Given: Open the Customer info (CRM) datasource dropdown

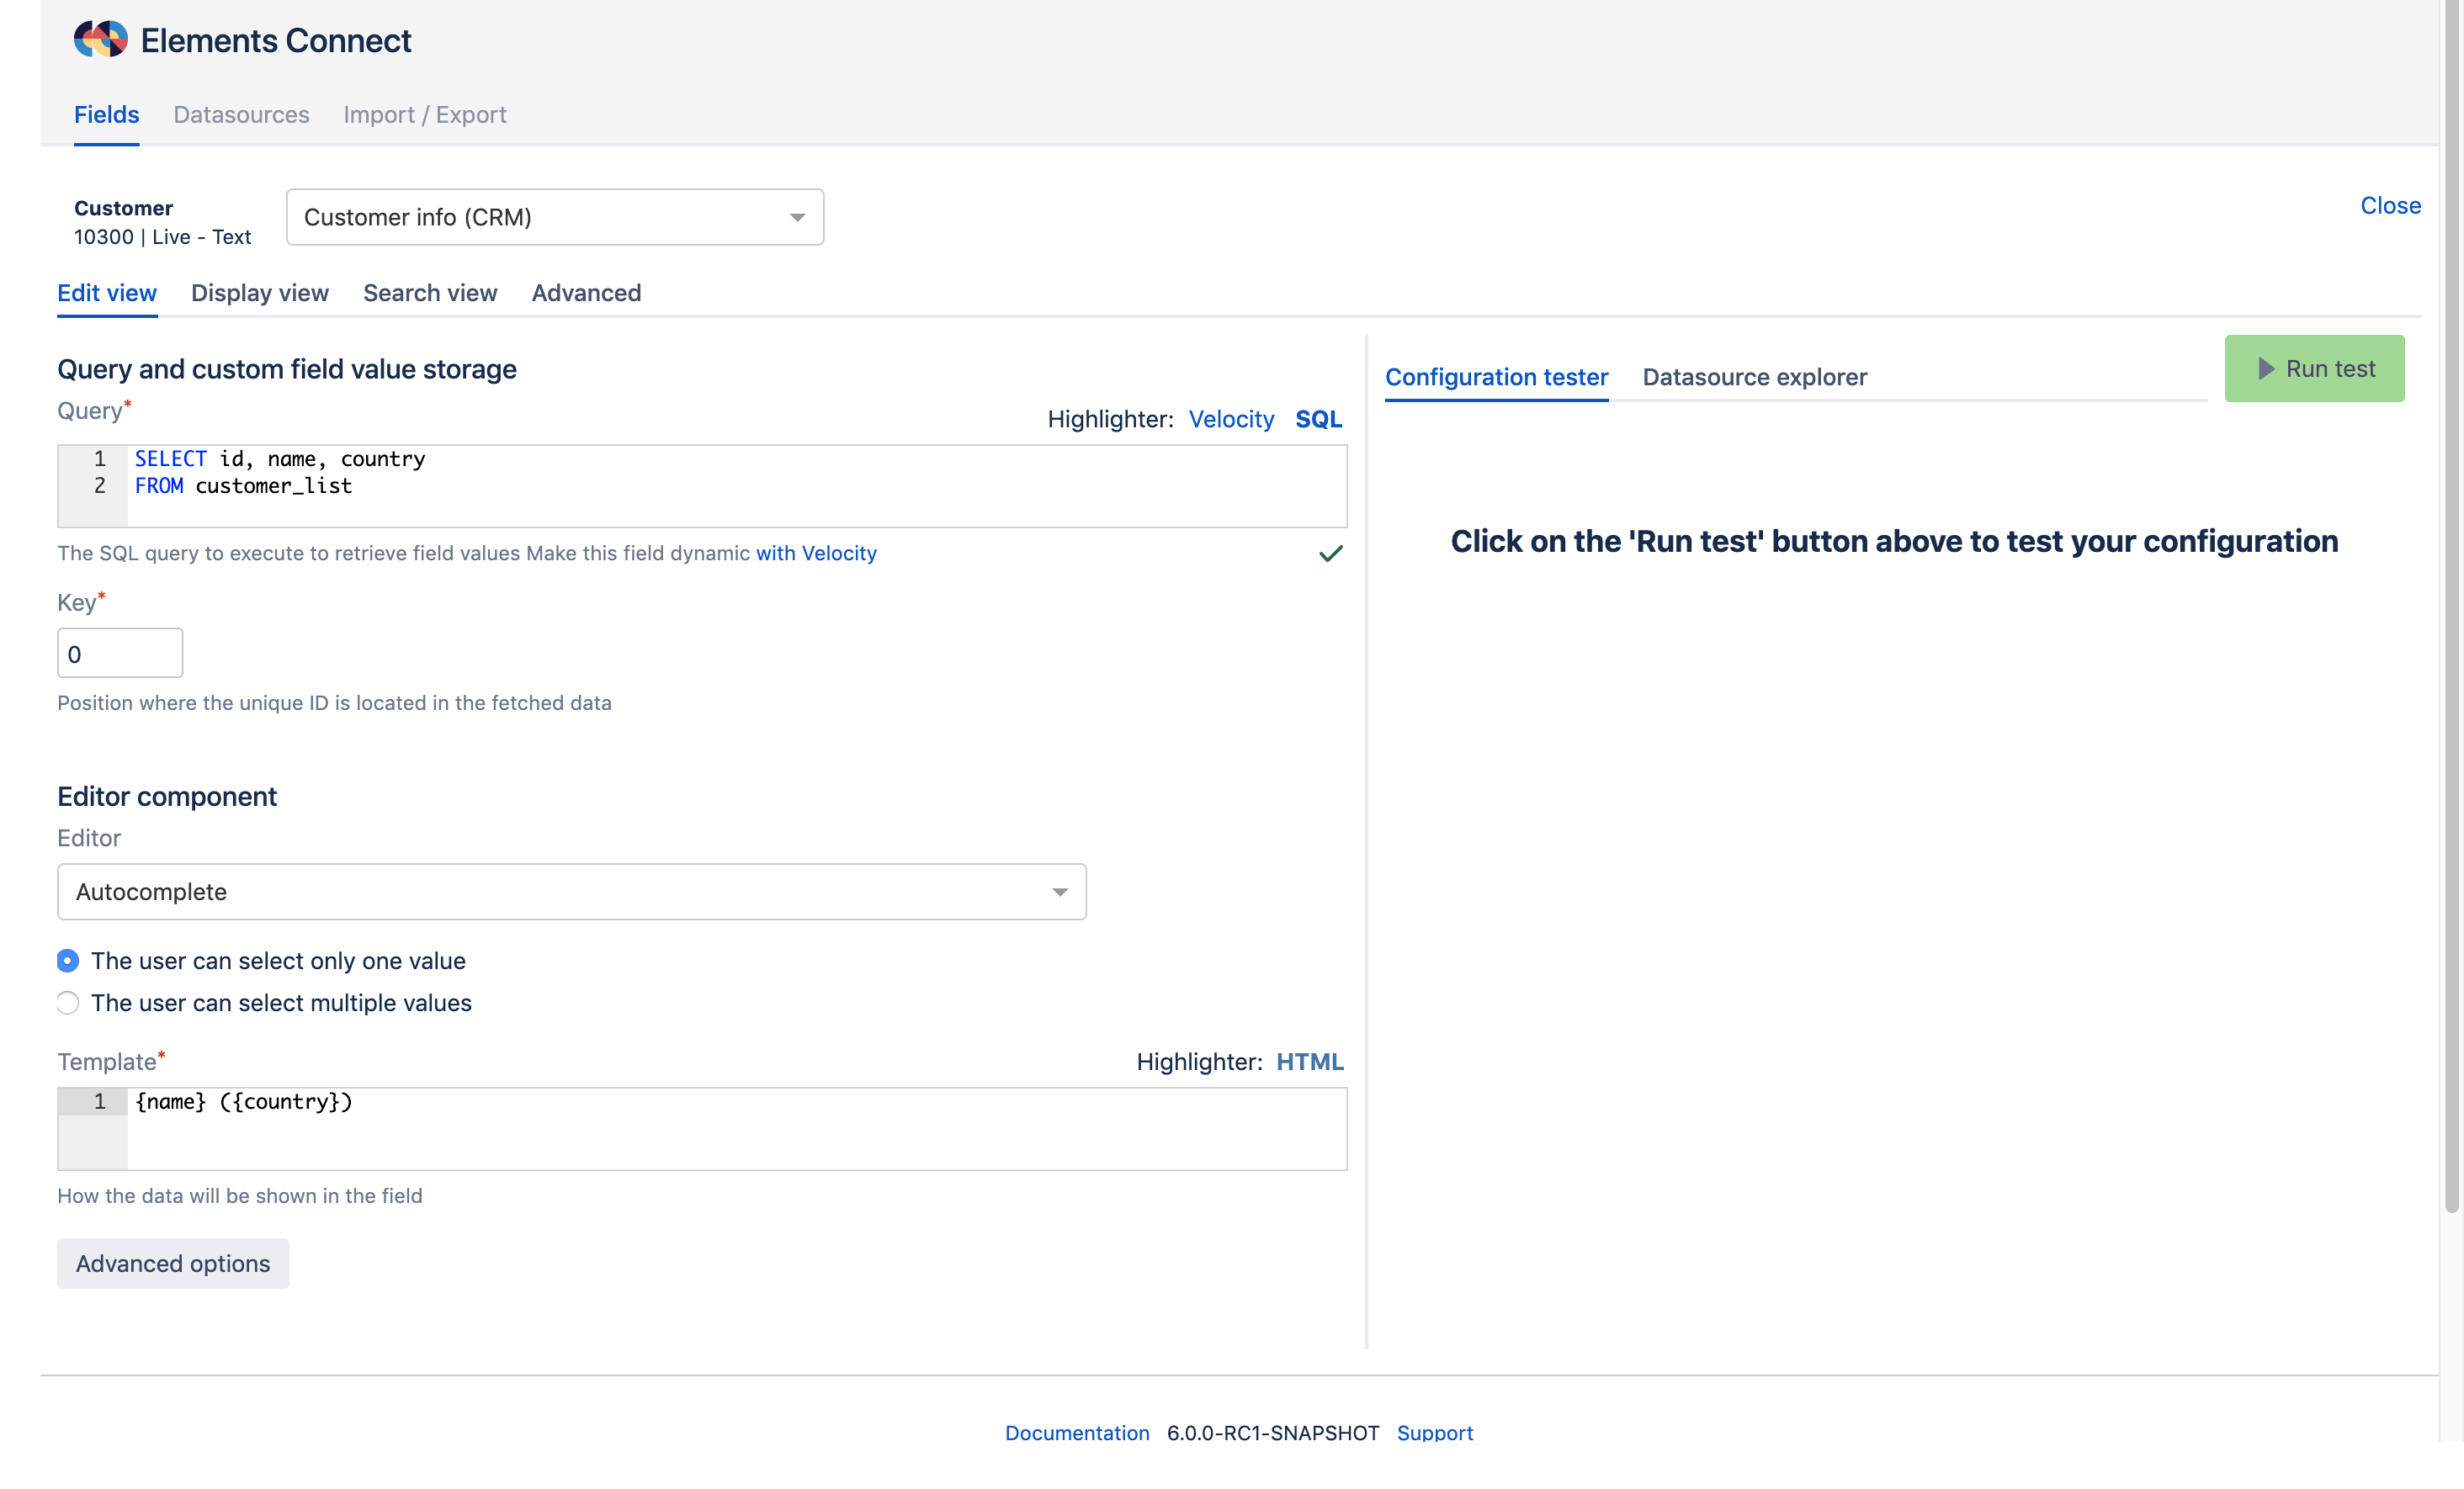Looking at the screenshot, I should [554, 217].
